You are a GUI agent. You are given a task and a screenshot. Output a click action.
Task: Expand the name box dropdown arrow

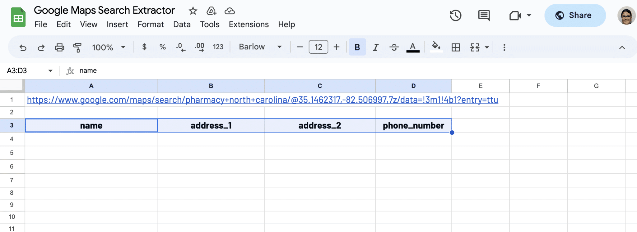click(50, 71)
